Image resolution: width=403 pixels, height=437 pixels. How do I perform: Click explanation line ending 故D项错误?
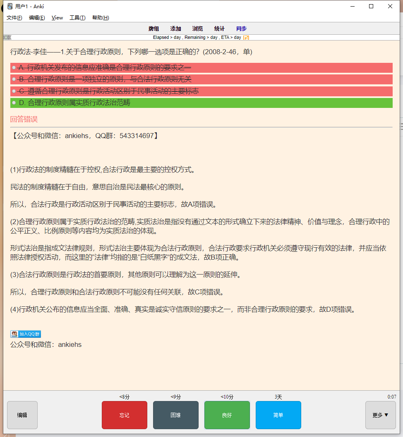coord(184,310)
